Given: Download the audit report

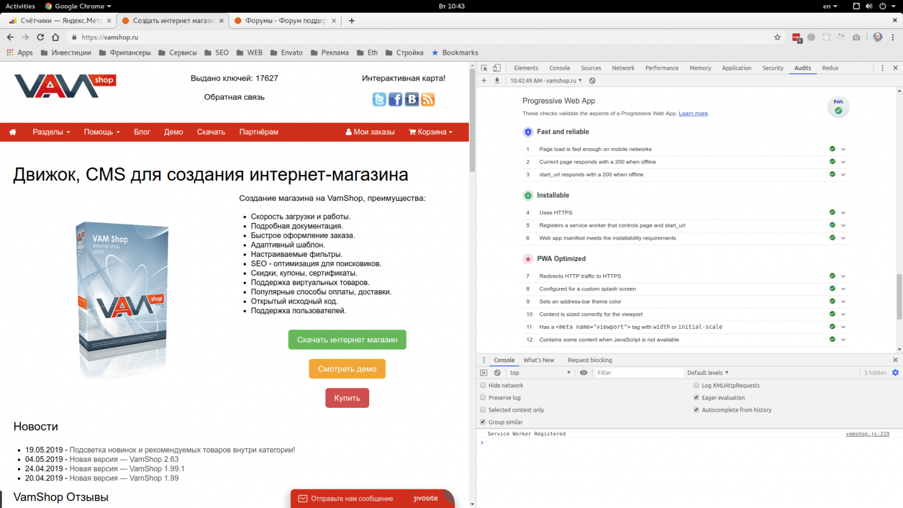Looking at the screenshot, I should click(497, 81).
